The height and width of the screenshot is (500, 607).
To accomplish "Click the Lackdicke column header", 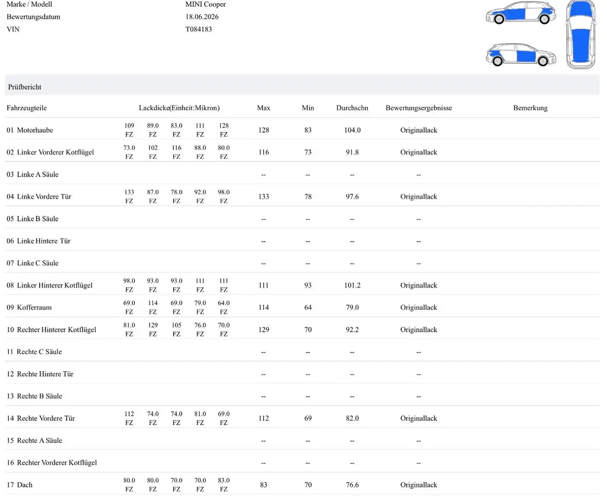I will (179, 108).
